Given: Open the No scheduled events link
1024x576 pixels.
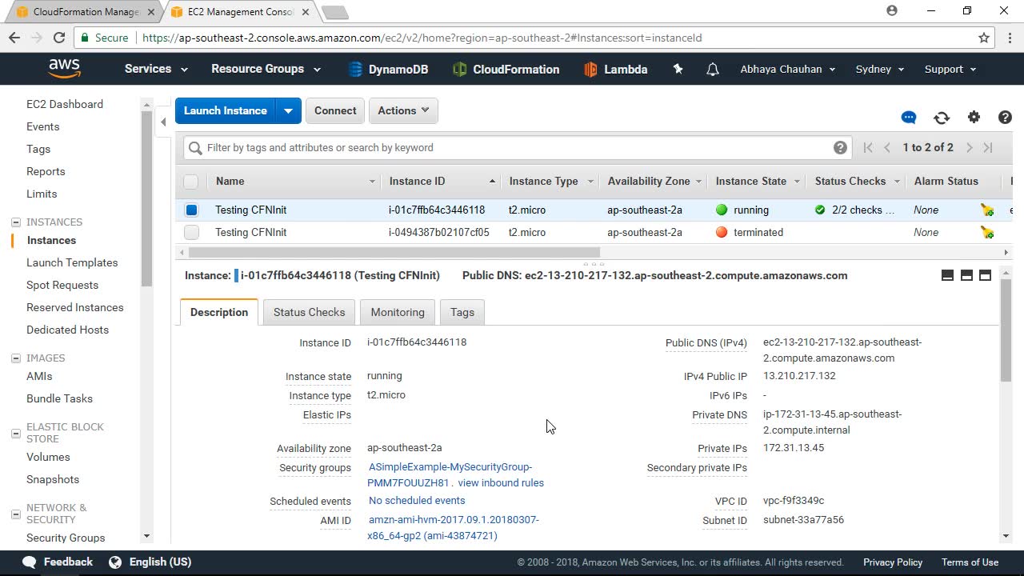Looking at the screenshot, I should click(x=417, y=501).
